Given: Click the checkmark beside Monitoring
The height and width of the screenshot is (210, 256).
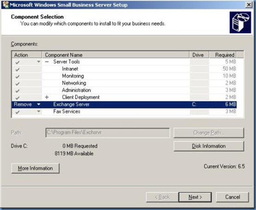Looking at the screenshot, I should click(17, 77).
